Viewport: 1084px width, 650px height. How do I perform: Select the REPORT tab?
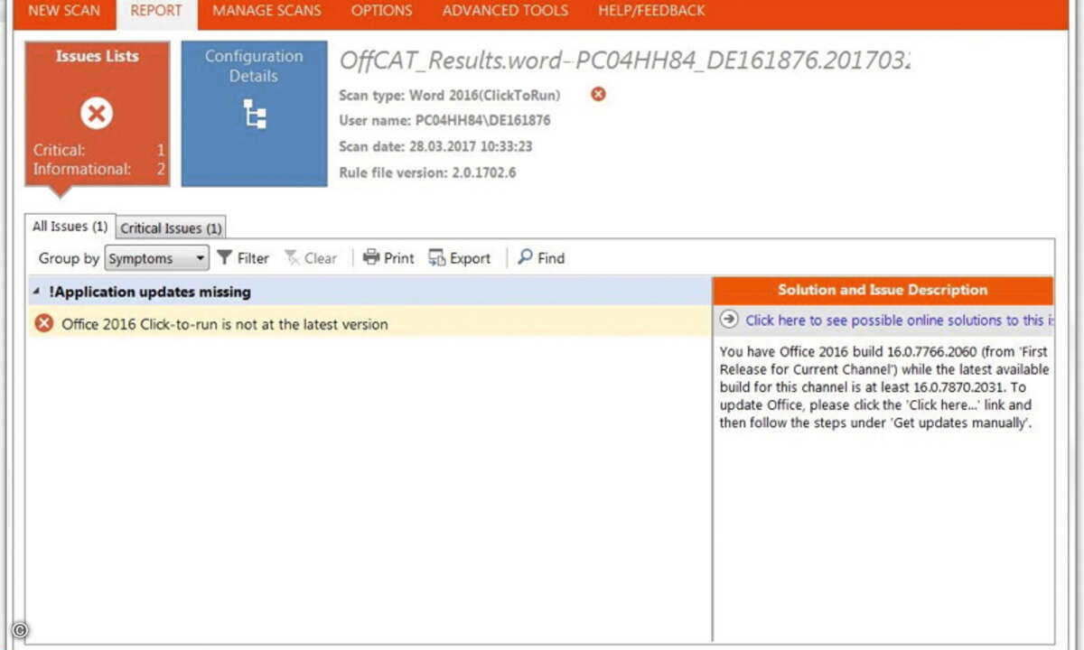pyautogui.click(x=156, y=11)
